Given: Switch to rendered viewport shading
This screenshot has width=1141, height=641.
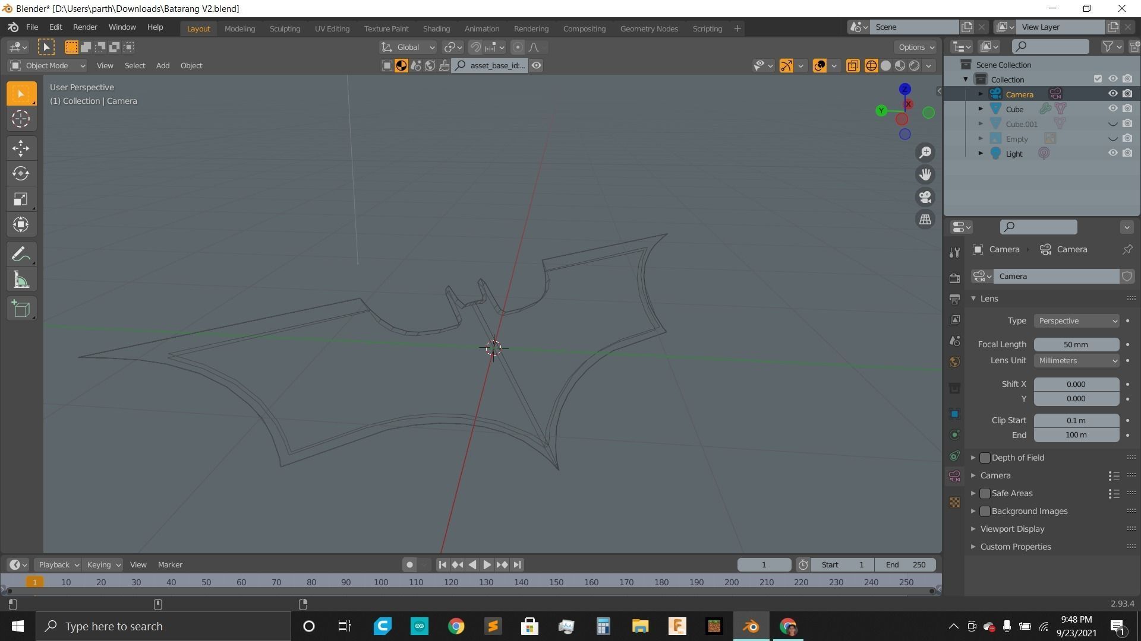Looking at the screenshot, I should tap(914, 66).
